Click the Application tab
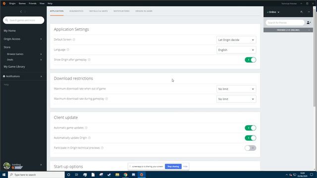This screenshot has height=178, width=317. [57, 11]
